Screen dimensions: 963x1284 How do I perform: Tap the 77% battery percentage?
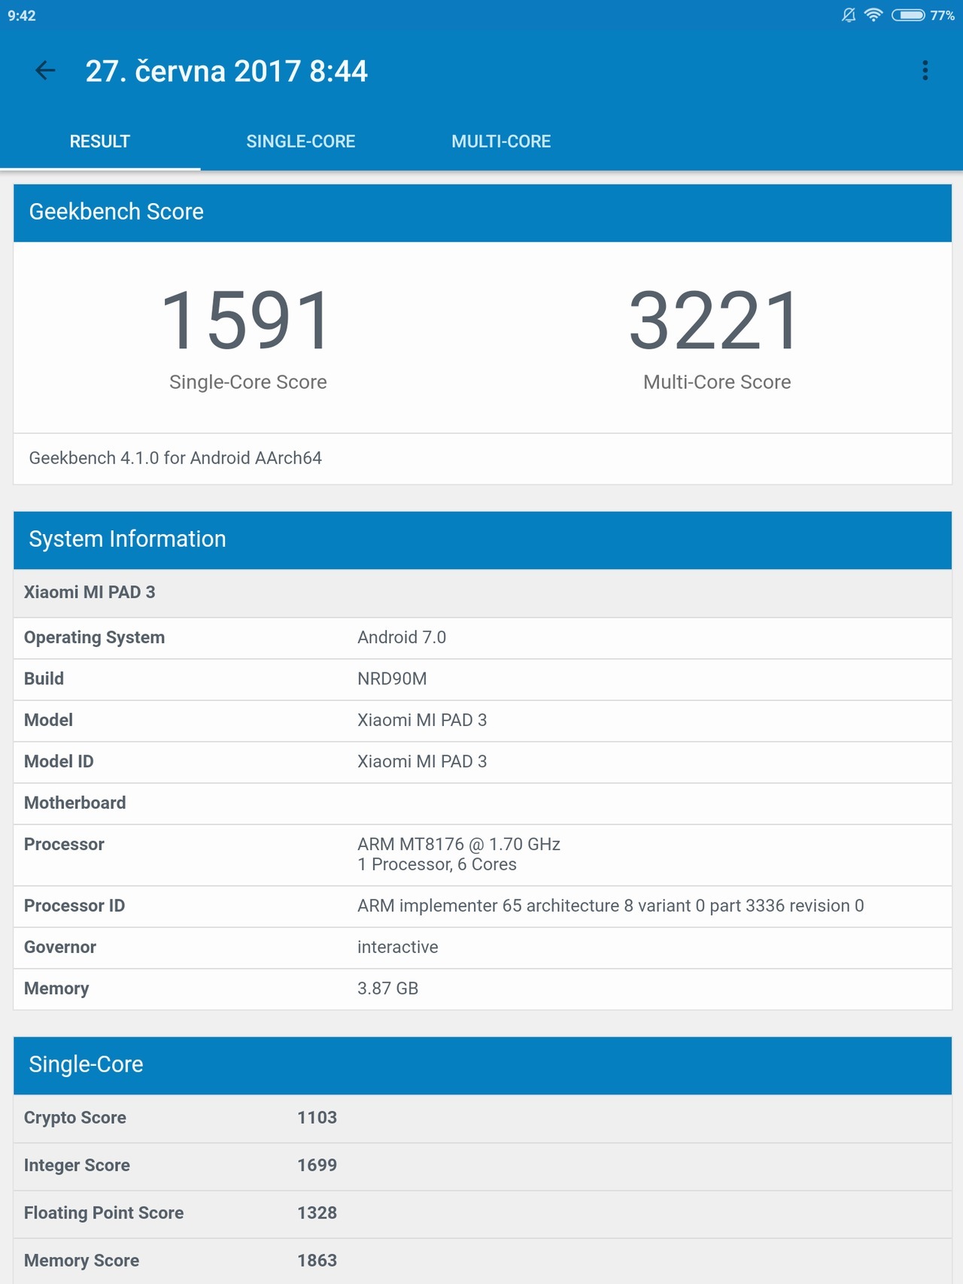pyautogui.click(x=943, y=16)
